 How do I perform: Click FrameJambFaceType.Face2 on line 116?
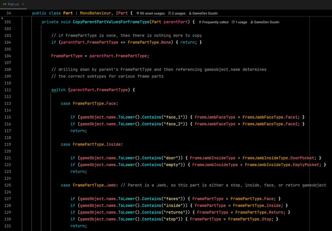click(270, 124)
